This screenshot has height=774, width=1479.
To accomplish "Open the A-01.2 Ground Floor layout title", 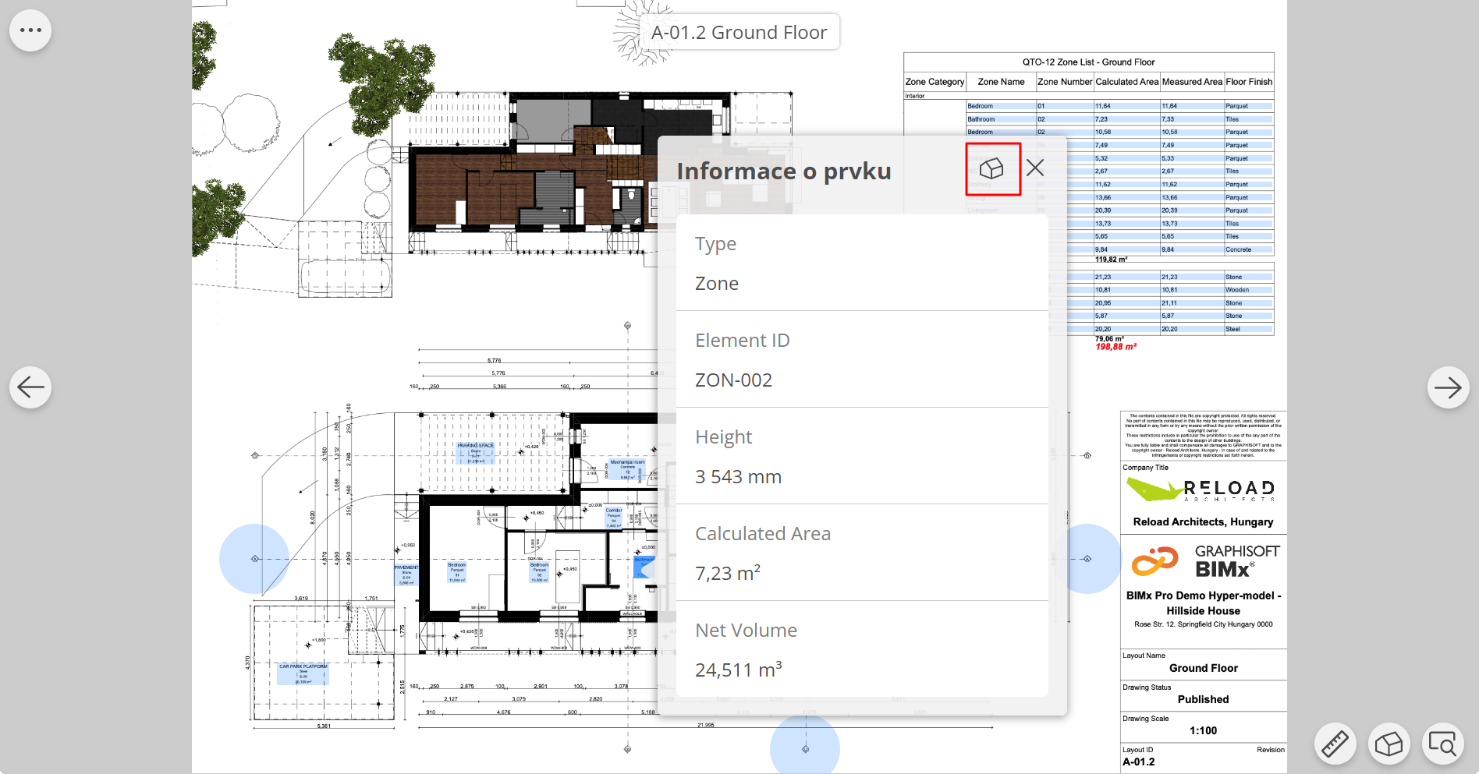I will (x=739, y=32).
